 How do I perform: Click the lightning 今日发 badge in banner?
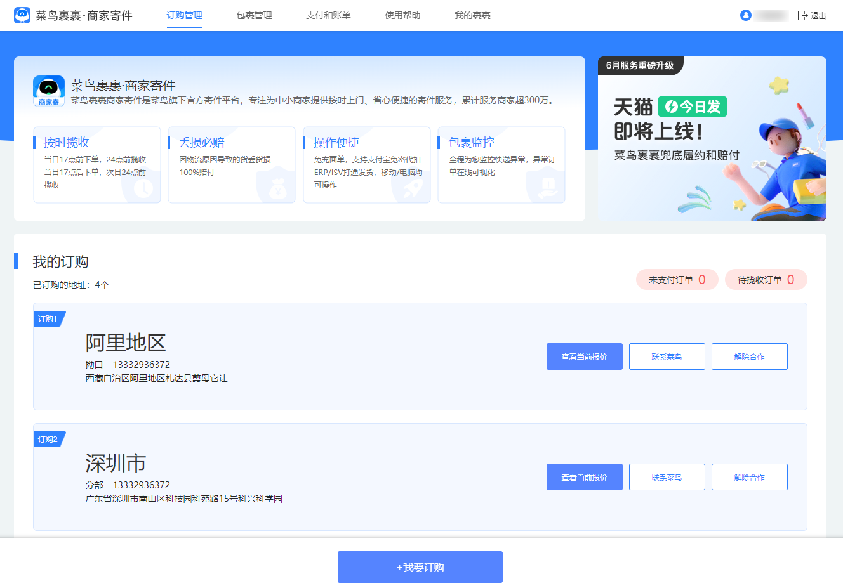click(x=693, y=107)
